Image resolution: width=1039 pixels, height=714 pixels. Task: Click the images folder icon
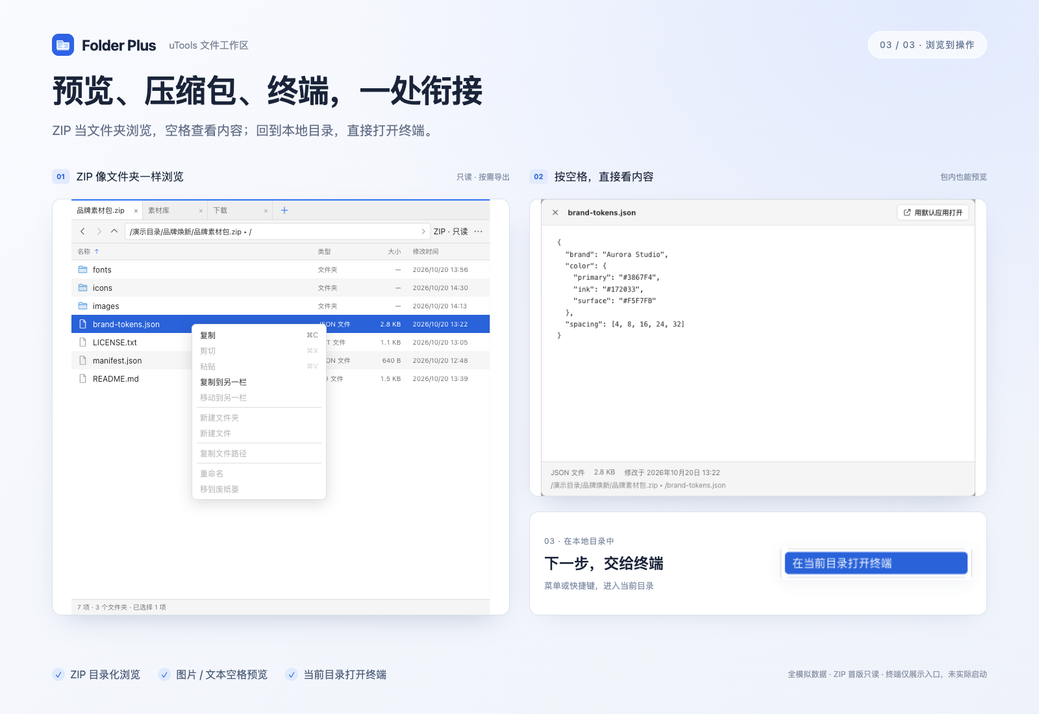[x=82, y=306]
